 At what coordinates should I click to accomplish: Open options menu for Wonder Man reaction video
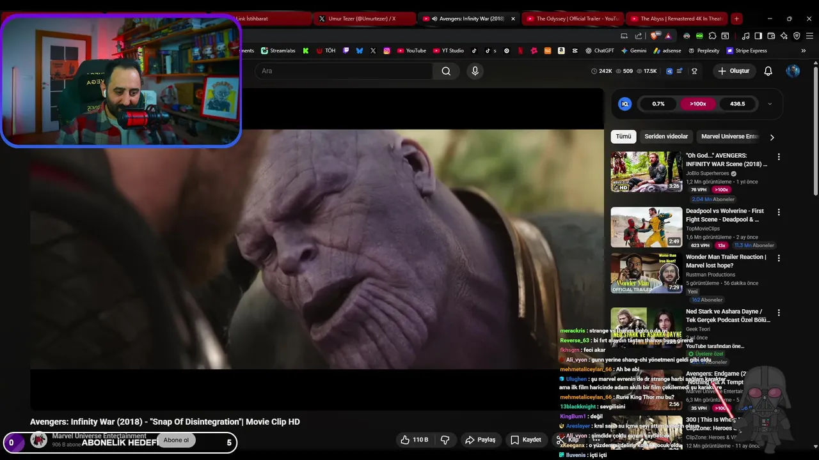[779, 258]
